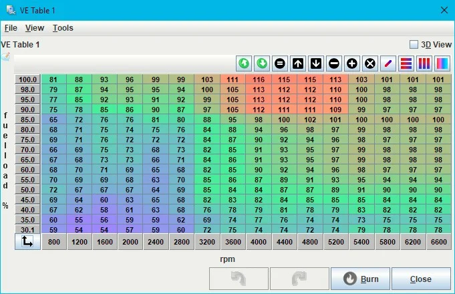455x294 pixels.
Task: Select cell 63 at 2400 rpm, 55.0 load
Action: pyautogui.click(x=156, y=180)
